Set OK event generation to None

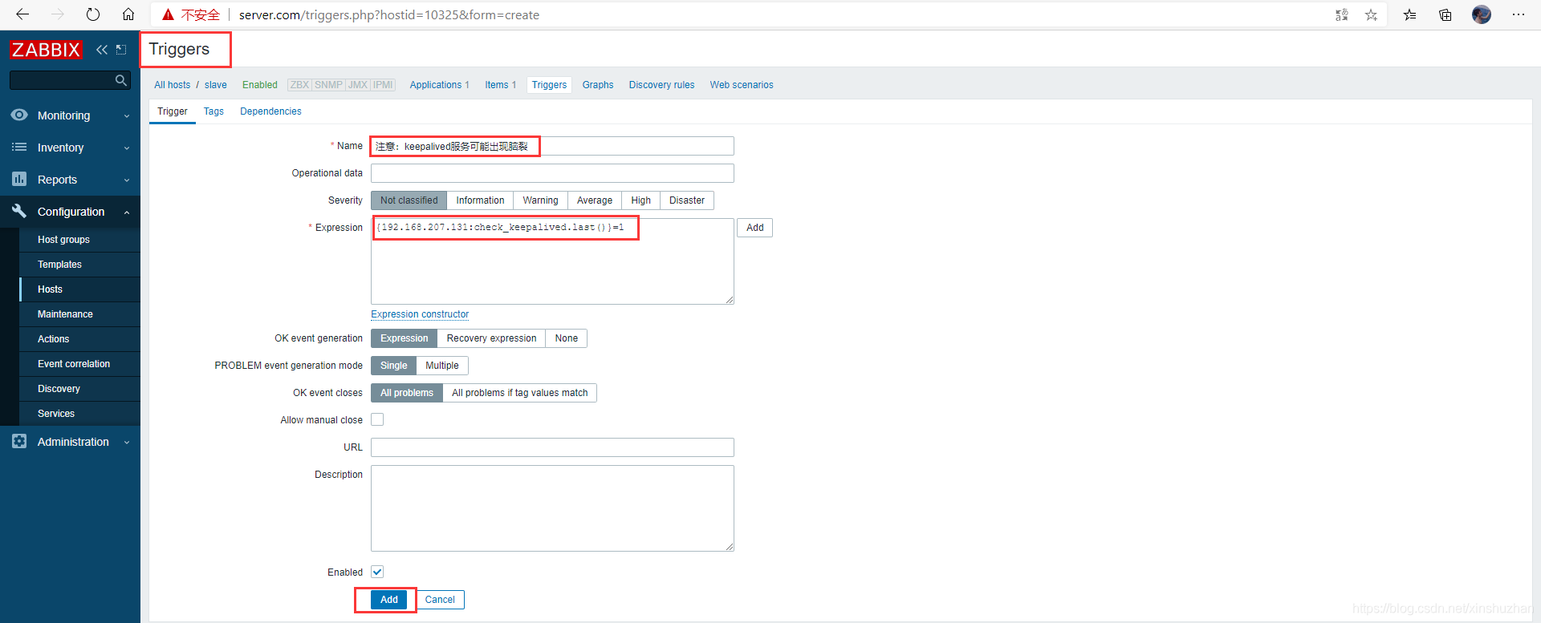[x=567, y=338]
